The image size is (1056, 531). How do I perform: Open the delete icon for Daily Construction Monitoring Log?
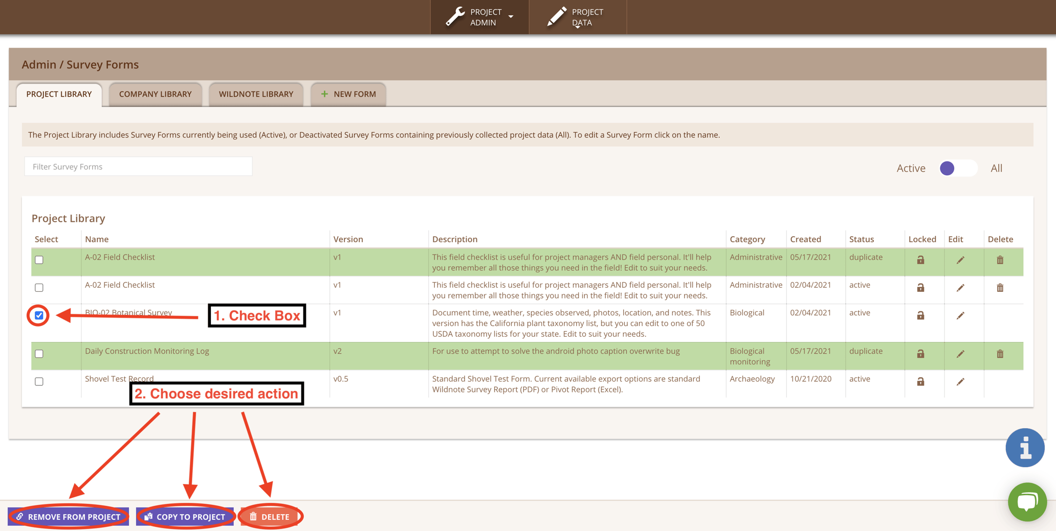point(1000,354)
